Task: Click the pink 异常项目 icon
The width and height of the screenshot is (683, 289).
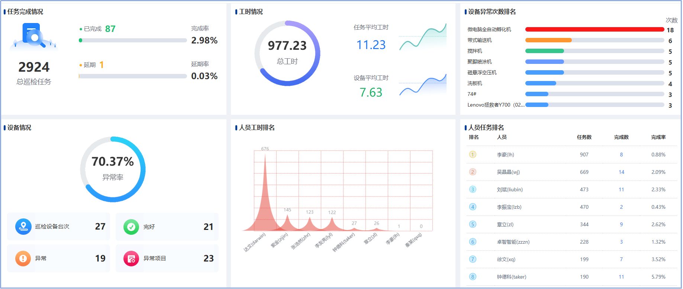Action: [x=131, y=259]
